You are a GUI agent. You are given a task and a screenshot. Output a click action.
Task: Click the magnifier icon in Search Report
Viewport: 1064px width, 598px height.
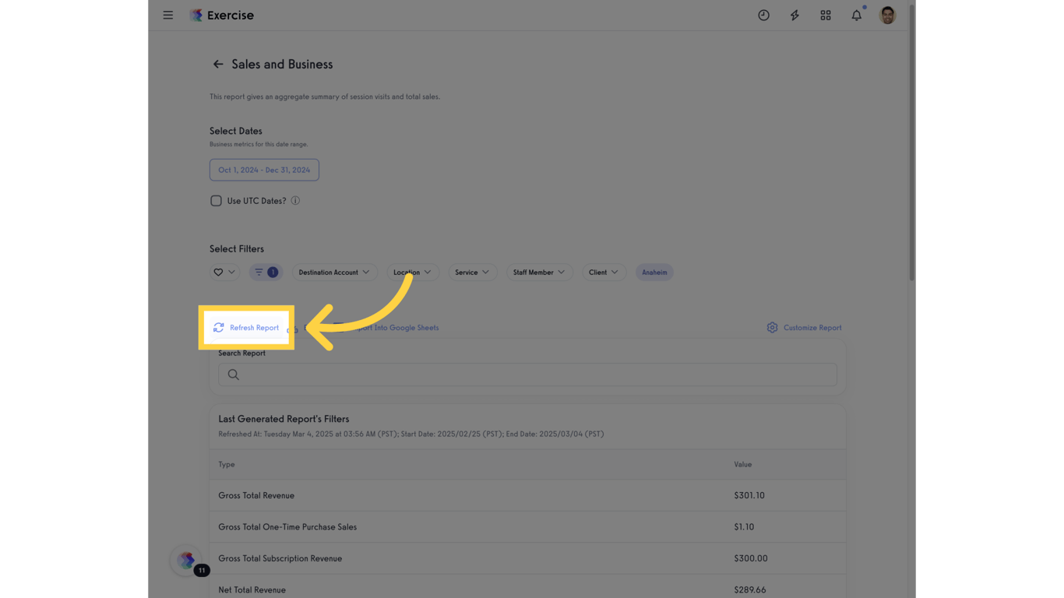[233, 375]
